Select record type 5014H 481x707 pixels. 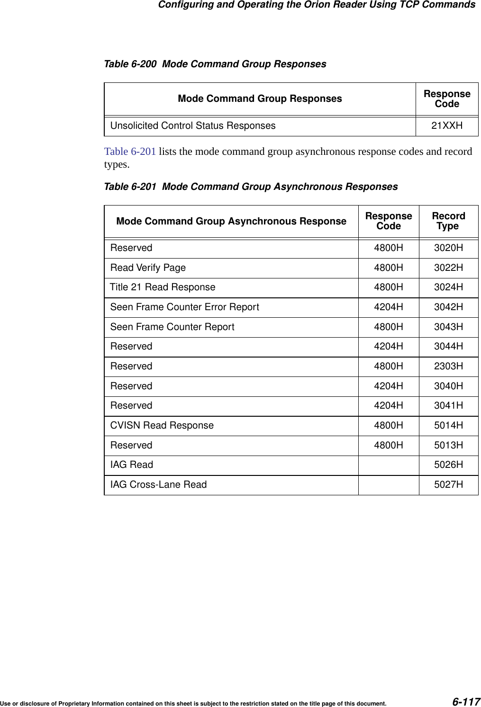(449, 426)
